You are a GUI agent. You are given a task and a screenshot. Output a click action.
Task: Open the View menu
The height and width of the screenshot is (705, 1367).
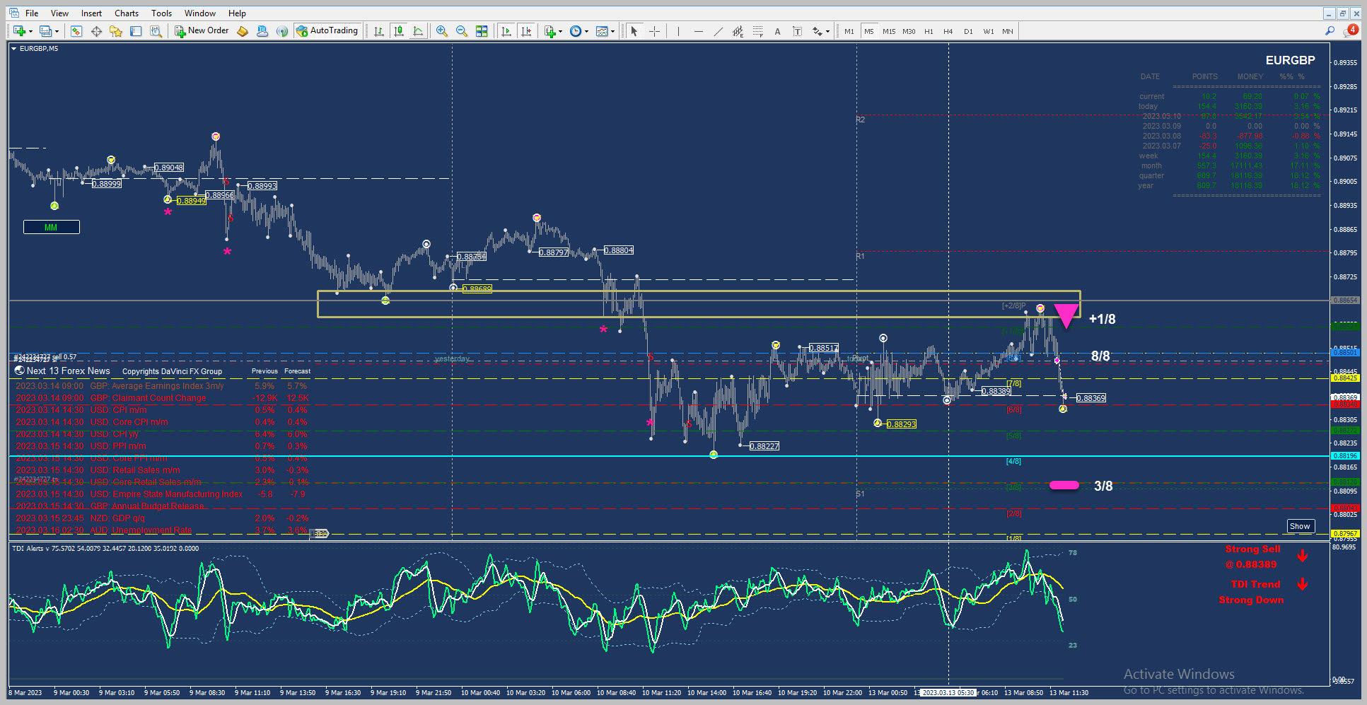point(59,13)
